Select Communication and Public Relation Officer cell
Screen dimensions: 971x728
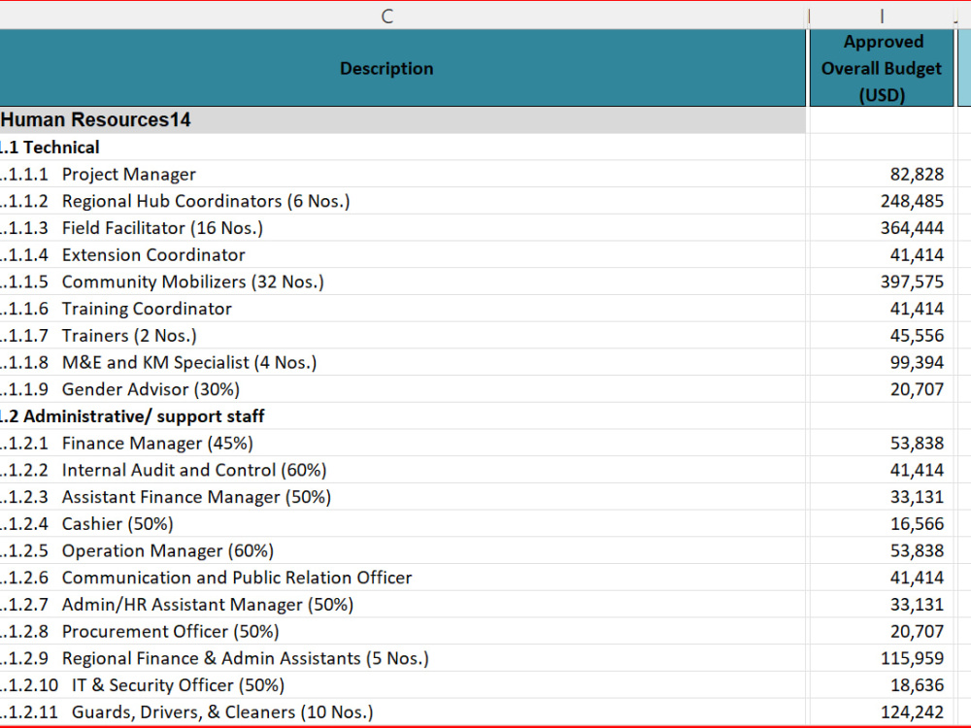[x=403, y=578]
